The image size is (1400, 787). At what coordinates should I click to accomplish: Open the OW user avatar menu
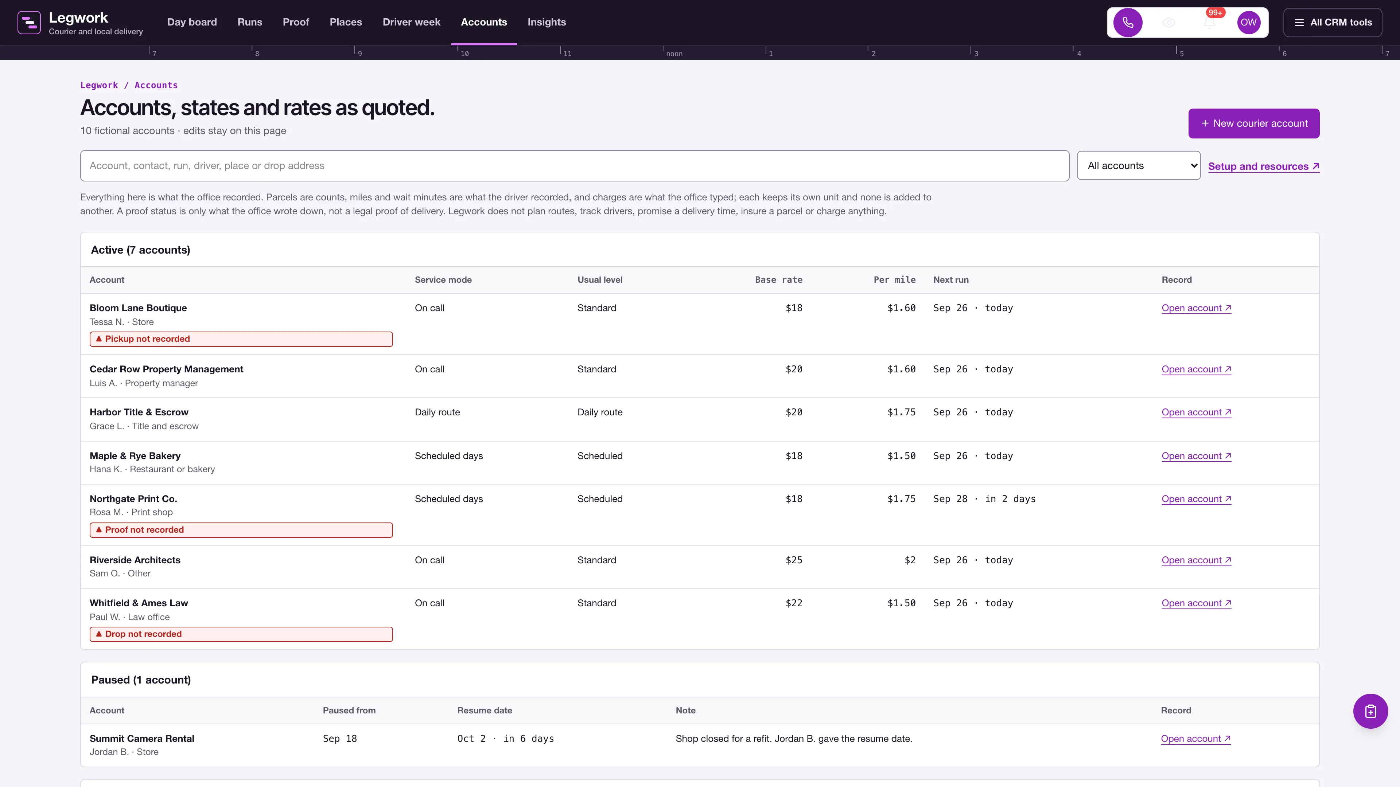coord(1248,22)
